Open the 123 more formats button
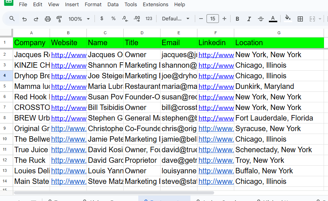Screen dimensions: 328x201 (x=149, y=19)
